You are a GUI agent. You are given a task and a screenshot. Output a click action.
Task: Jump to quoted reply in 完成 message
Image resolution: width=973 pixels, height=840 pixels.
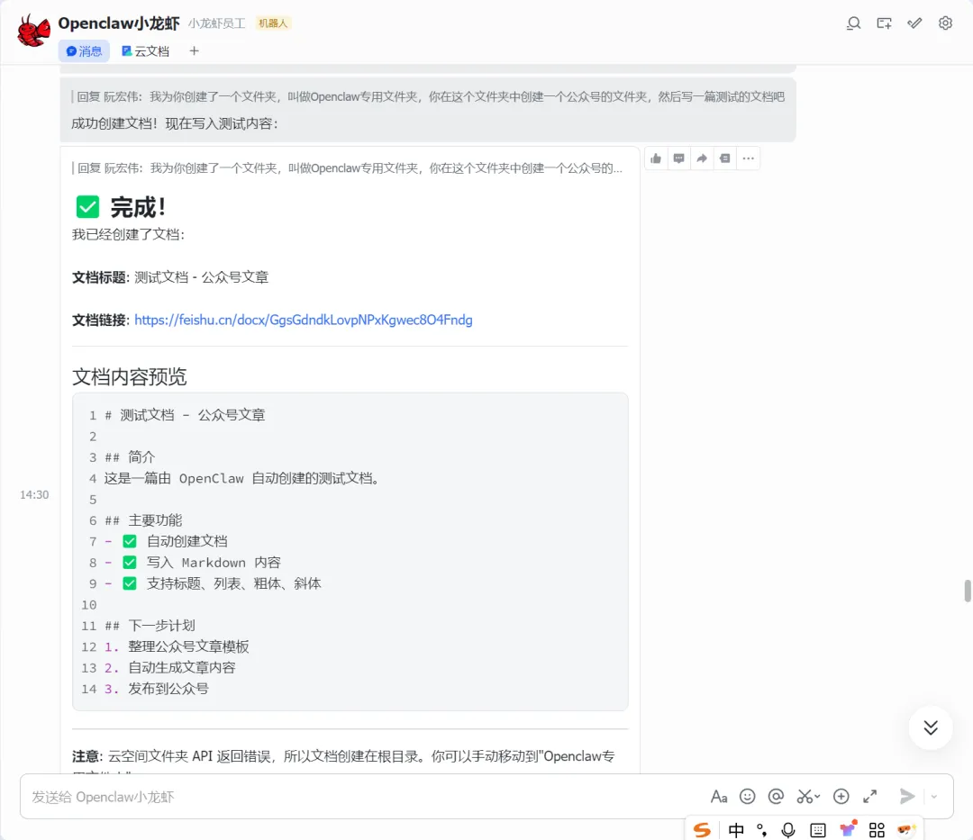click(x=348, y=168)
